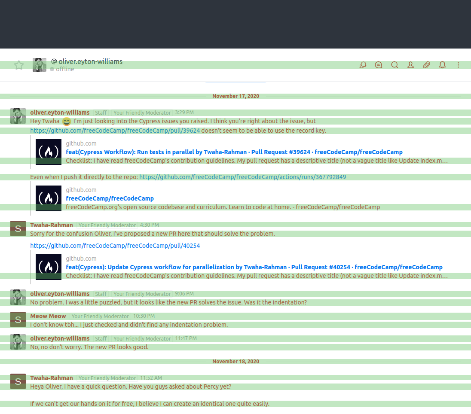
Task: Click the 3:29 PM timestamp
Action: click(x=184, y=113)
